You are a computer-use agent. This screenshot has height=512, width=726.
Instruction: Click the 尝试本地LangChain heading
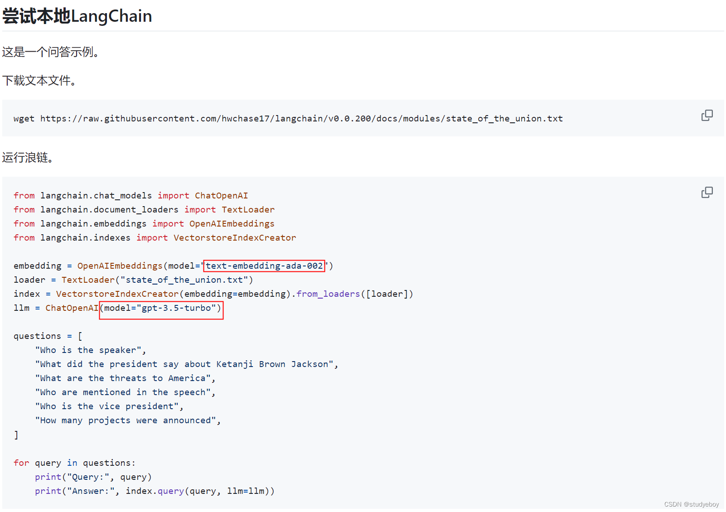77,16
